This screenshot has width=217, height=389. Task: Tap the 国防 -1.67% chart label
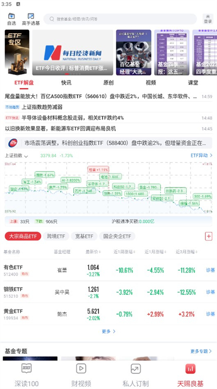pos(45,175)
